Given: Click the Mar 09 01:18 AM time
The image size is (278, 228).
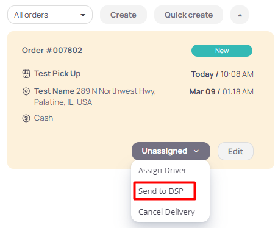Looking at the screenshot, I should pyautogui.click(x=221, y=91).
